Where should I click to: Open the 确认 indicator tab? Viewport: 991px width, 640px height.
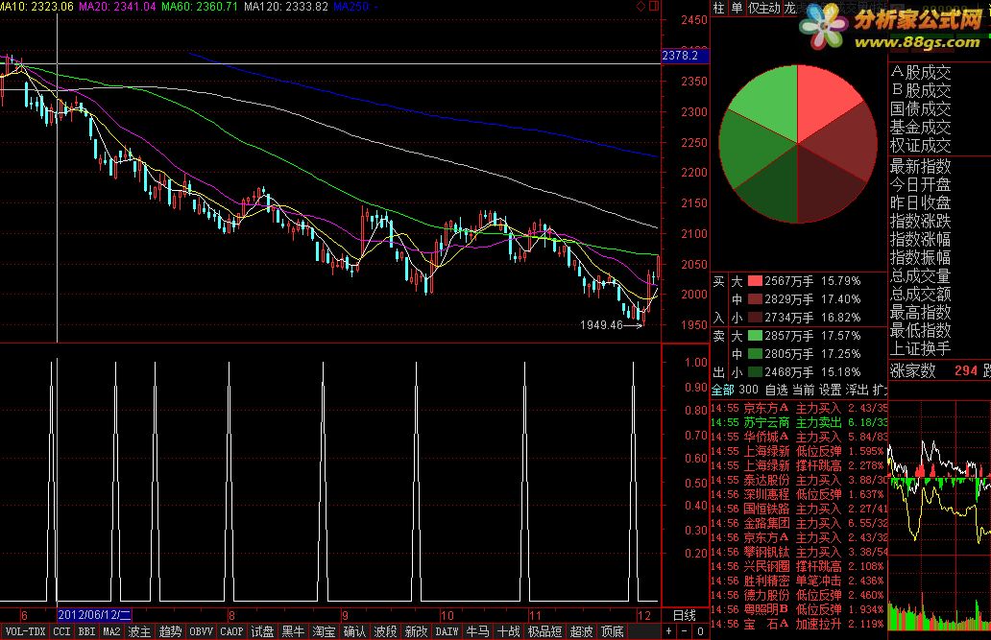(354, 631)
